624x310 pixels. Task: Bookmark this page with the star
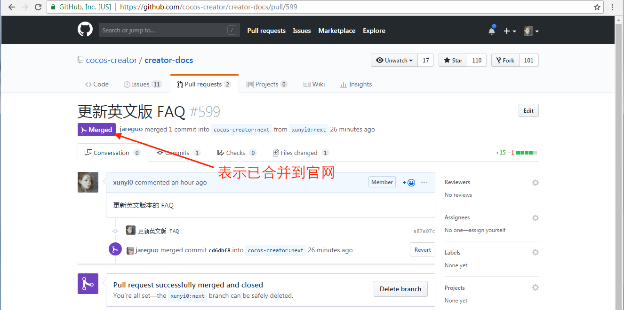(x=597, y=7)
